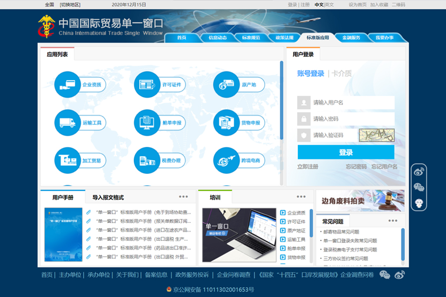Click 政务服务投诉 in the footer

[x=192, y=275]
